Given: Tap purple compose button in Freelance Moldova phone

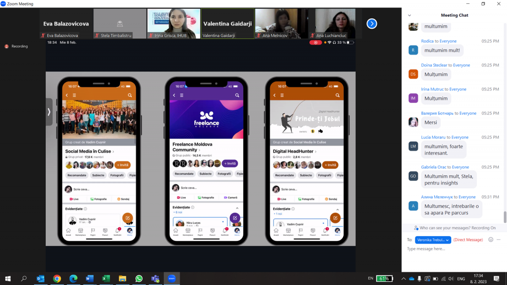Looking at the screenshot, I should (x=235, y=218).
